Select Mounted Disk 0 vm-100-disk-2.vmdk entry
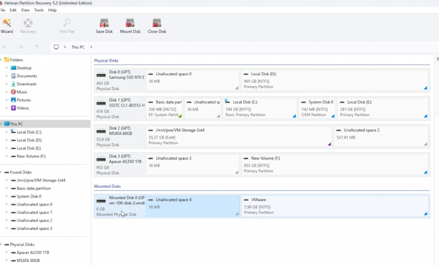 click(120, 206)
